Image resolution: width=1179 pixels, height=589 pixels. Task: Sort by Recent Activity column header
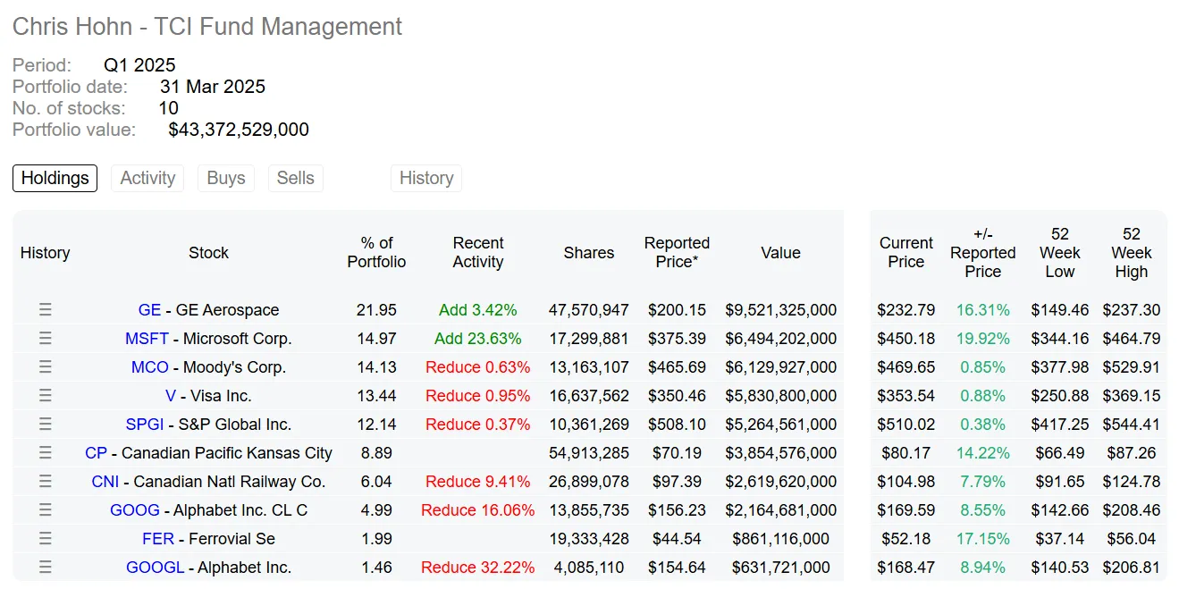click(x=478, y=253)
